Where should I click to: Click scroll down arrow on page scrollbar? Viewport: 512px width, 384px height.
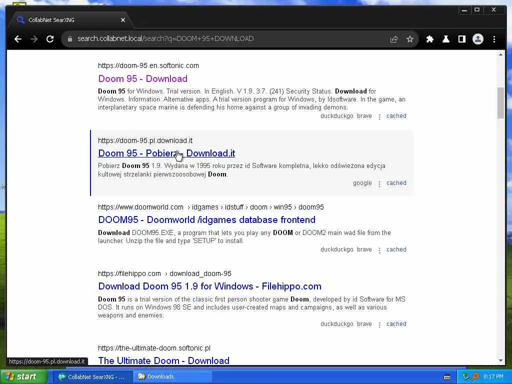500,360
